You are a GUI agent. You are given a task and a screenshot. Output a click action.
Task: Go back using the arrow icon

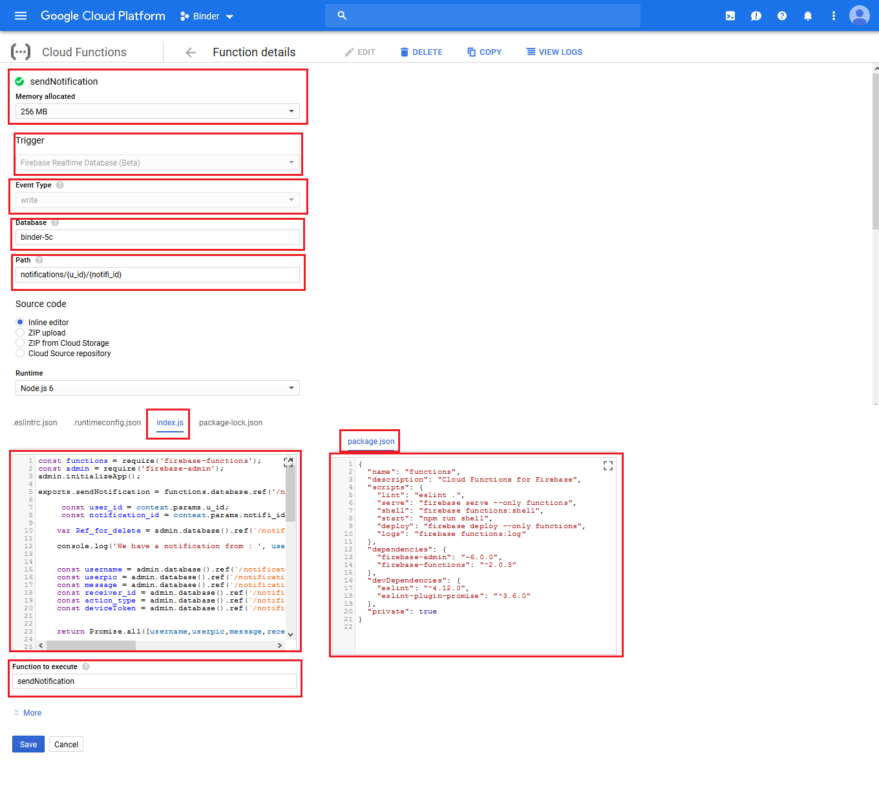191,52
